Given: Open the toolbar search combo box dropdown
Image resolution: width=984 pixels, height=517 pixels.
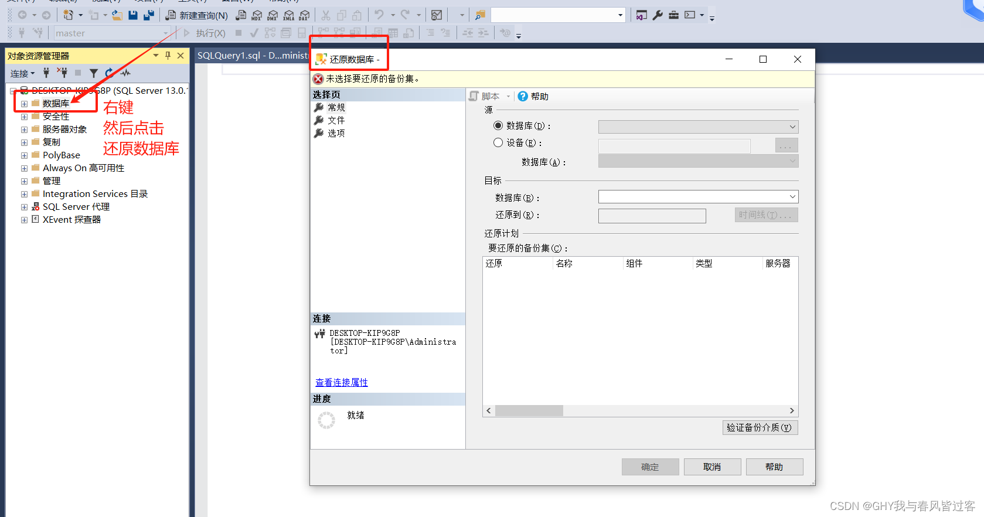Looking at the screenshot, I should click(621, 15).
